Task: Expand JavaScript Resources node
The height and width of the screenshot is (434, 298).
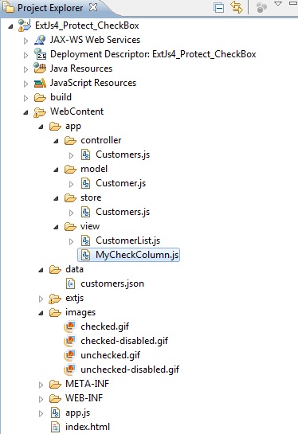Action: pyautogui.click(x=25, y=84)
